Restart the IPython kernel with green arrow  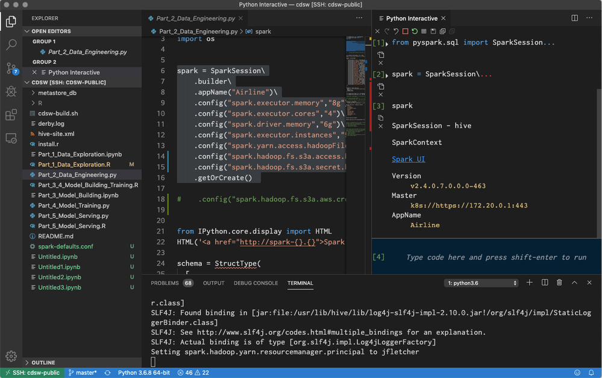(x=415, y=31)
